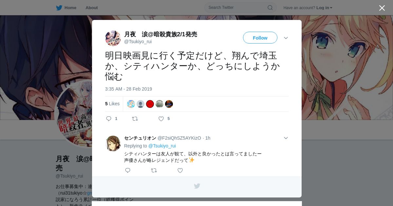
Task: Reply to センチュリオン's comment
Action: [128, 170]
